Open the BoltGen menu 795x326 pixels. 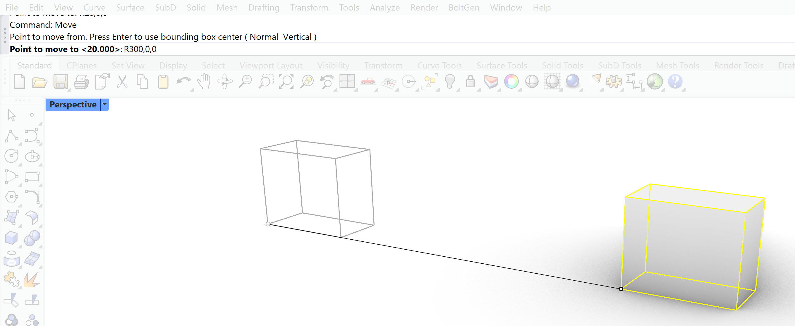[463, 7]
